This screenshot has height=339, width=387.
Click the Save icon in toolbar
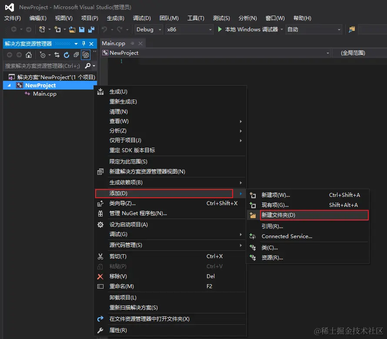click(82, 30)
